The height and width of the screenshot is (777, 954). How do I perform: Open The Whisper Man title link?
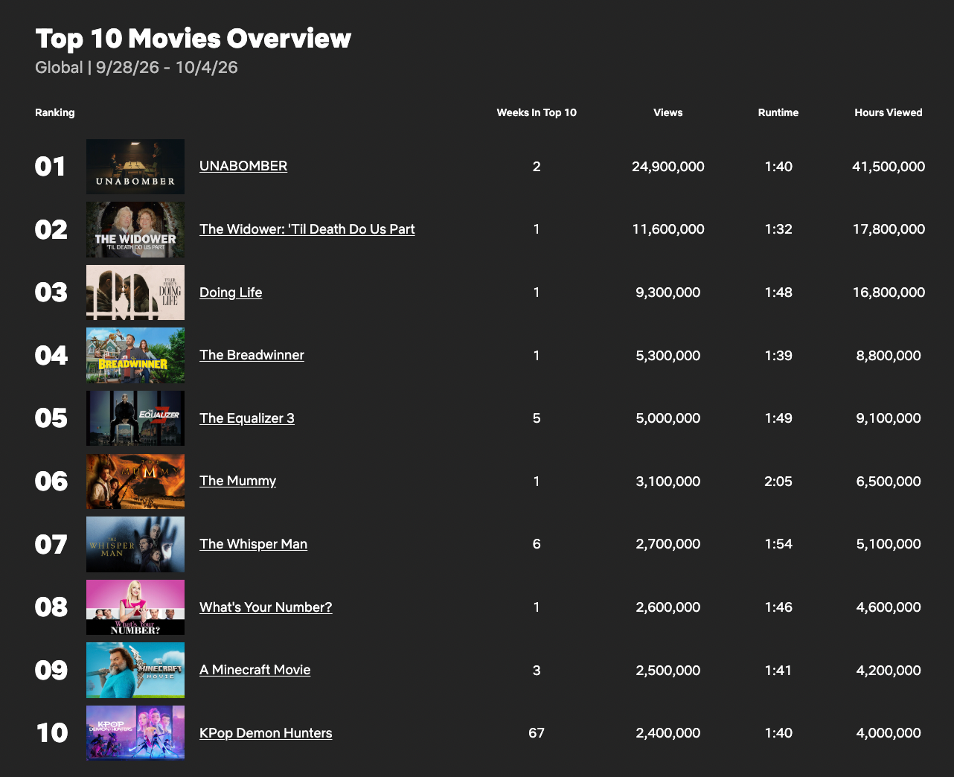253,544
